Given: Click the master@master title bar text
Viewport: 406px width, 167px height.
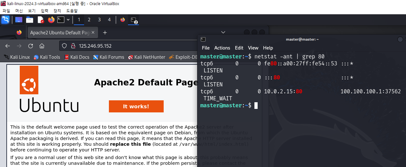Looking at the screenshot, I should point(302,39).
